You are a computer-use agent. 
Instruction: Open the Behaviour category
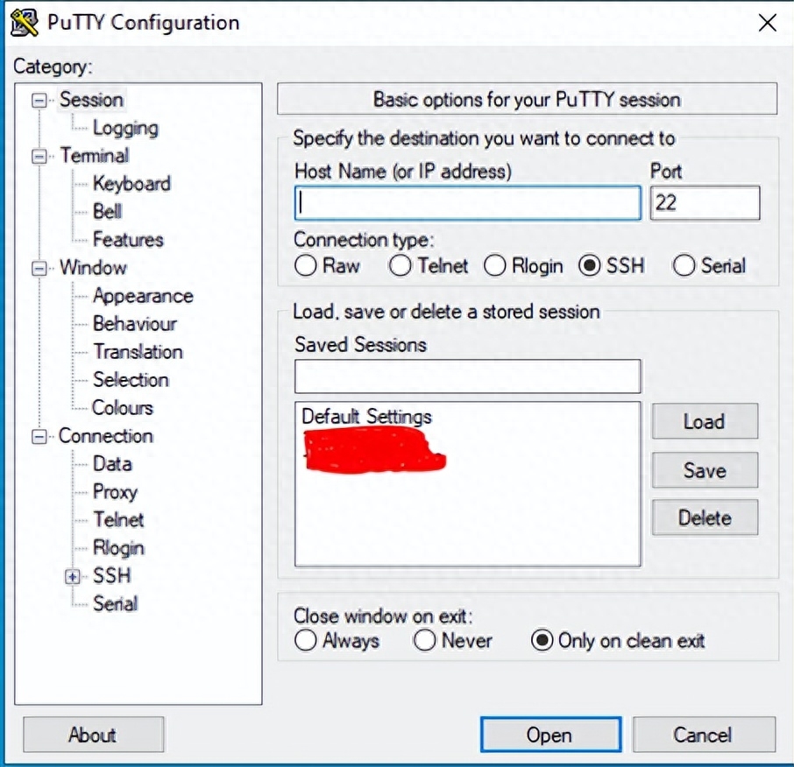click(x=135, y=324)
